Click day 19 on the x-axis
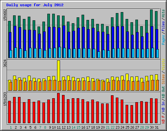 [98, 127]
